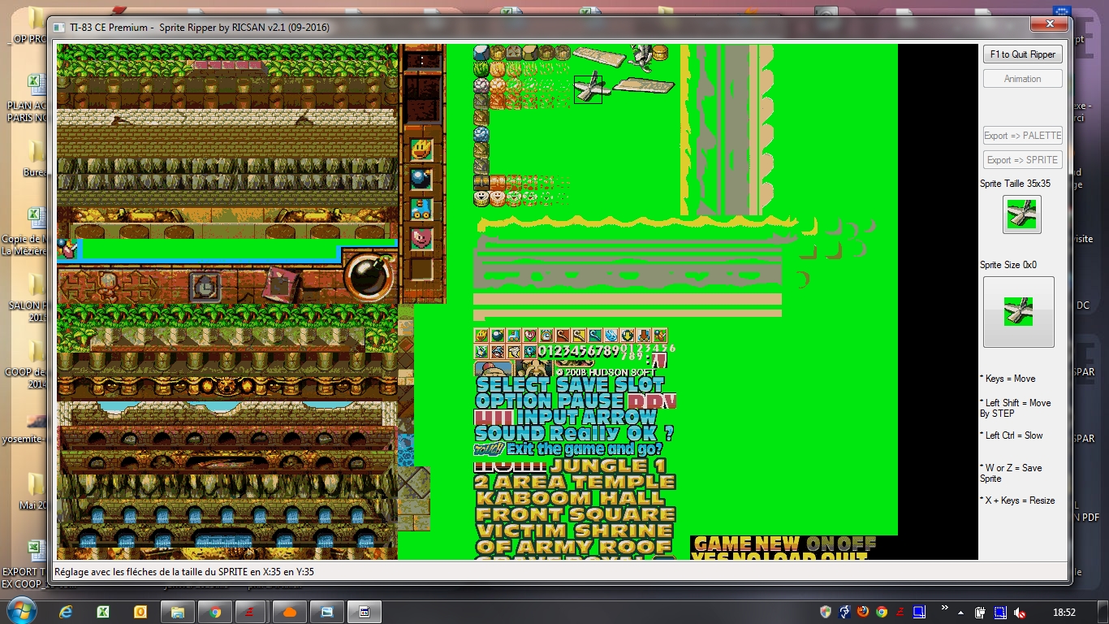Image resolution: width=1109 pixels, height=624 pixels.
Task: Click the 'KABOOM HALL' sprite text
Action: tap(570, 498)
